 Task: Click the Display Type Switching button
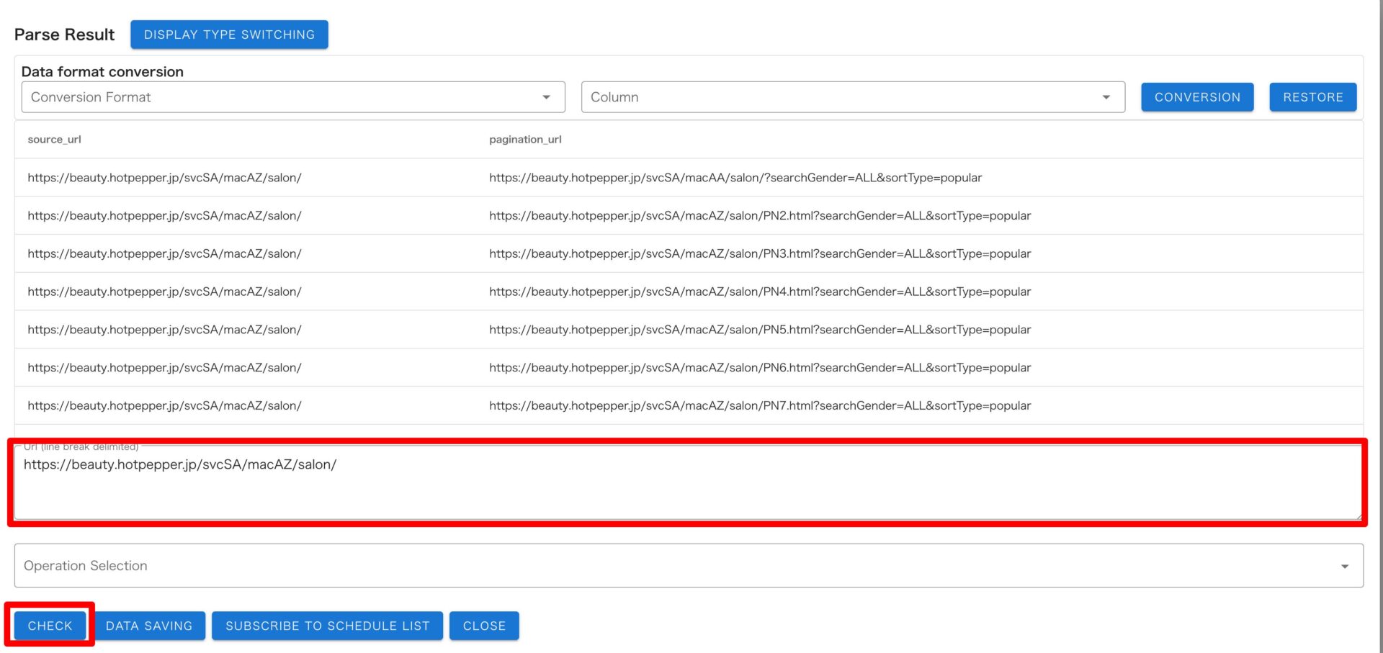pos(229,35)
